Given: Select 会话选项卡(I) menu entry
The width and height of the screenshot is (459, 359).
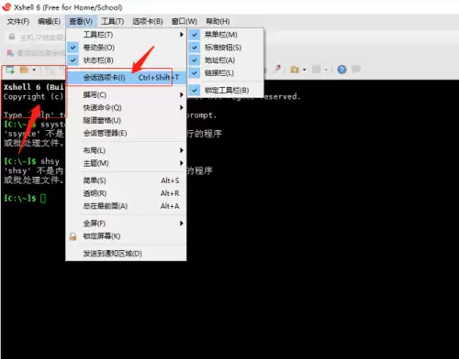Looking at the screenshot, I should tap(126, 78).
